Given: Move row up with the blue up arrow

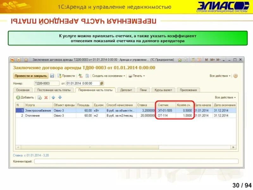Looking at the screenshot, I should click(x=53, y=98).
